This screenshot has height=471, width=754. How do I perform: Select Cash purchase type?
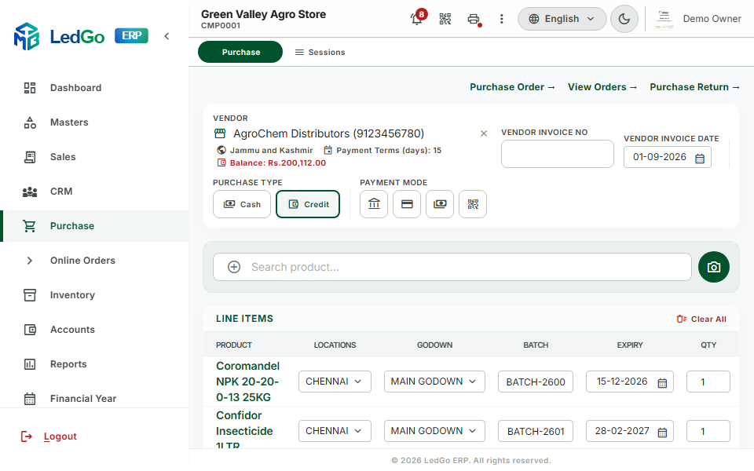(242, 204)
